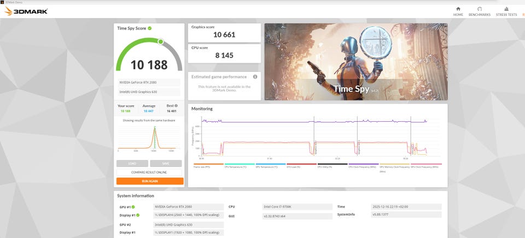Image resolution: width=525 pixels, height=238 pixels.
Task: Click green check icon next to Display #1
Action: point(138,215)
